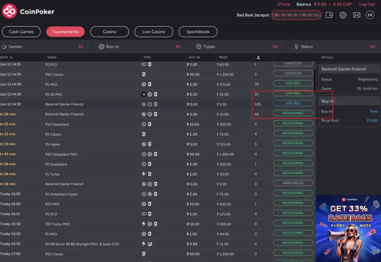Click the shield icon in the ₮5 Deepstack row
Viewport: 381px width, 262px height.
(150, 164)
